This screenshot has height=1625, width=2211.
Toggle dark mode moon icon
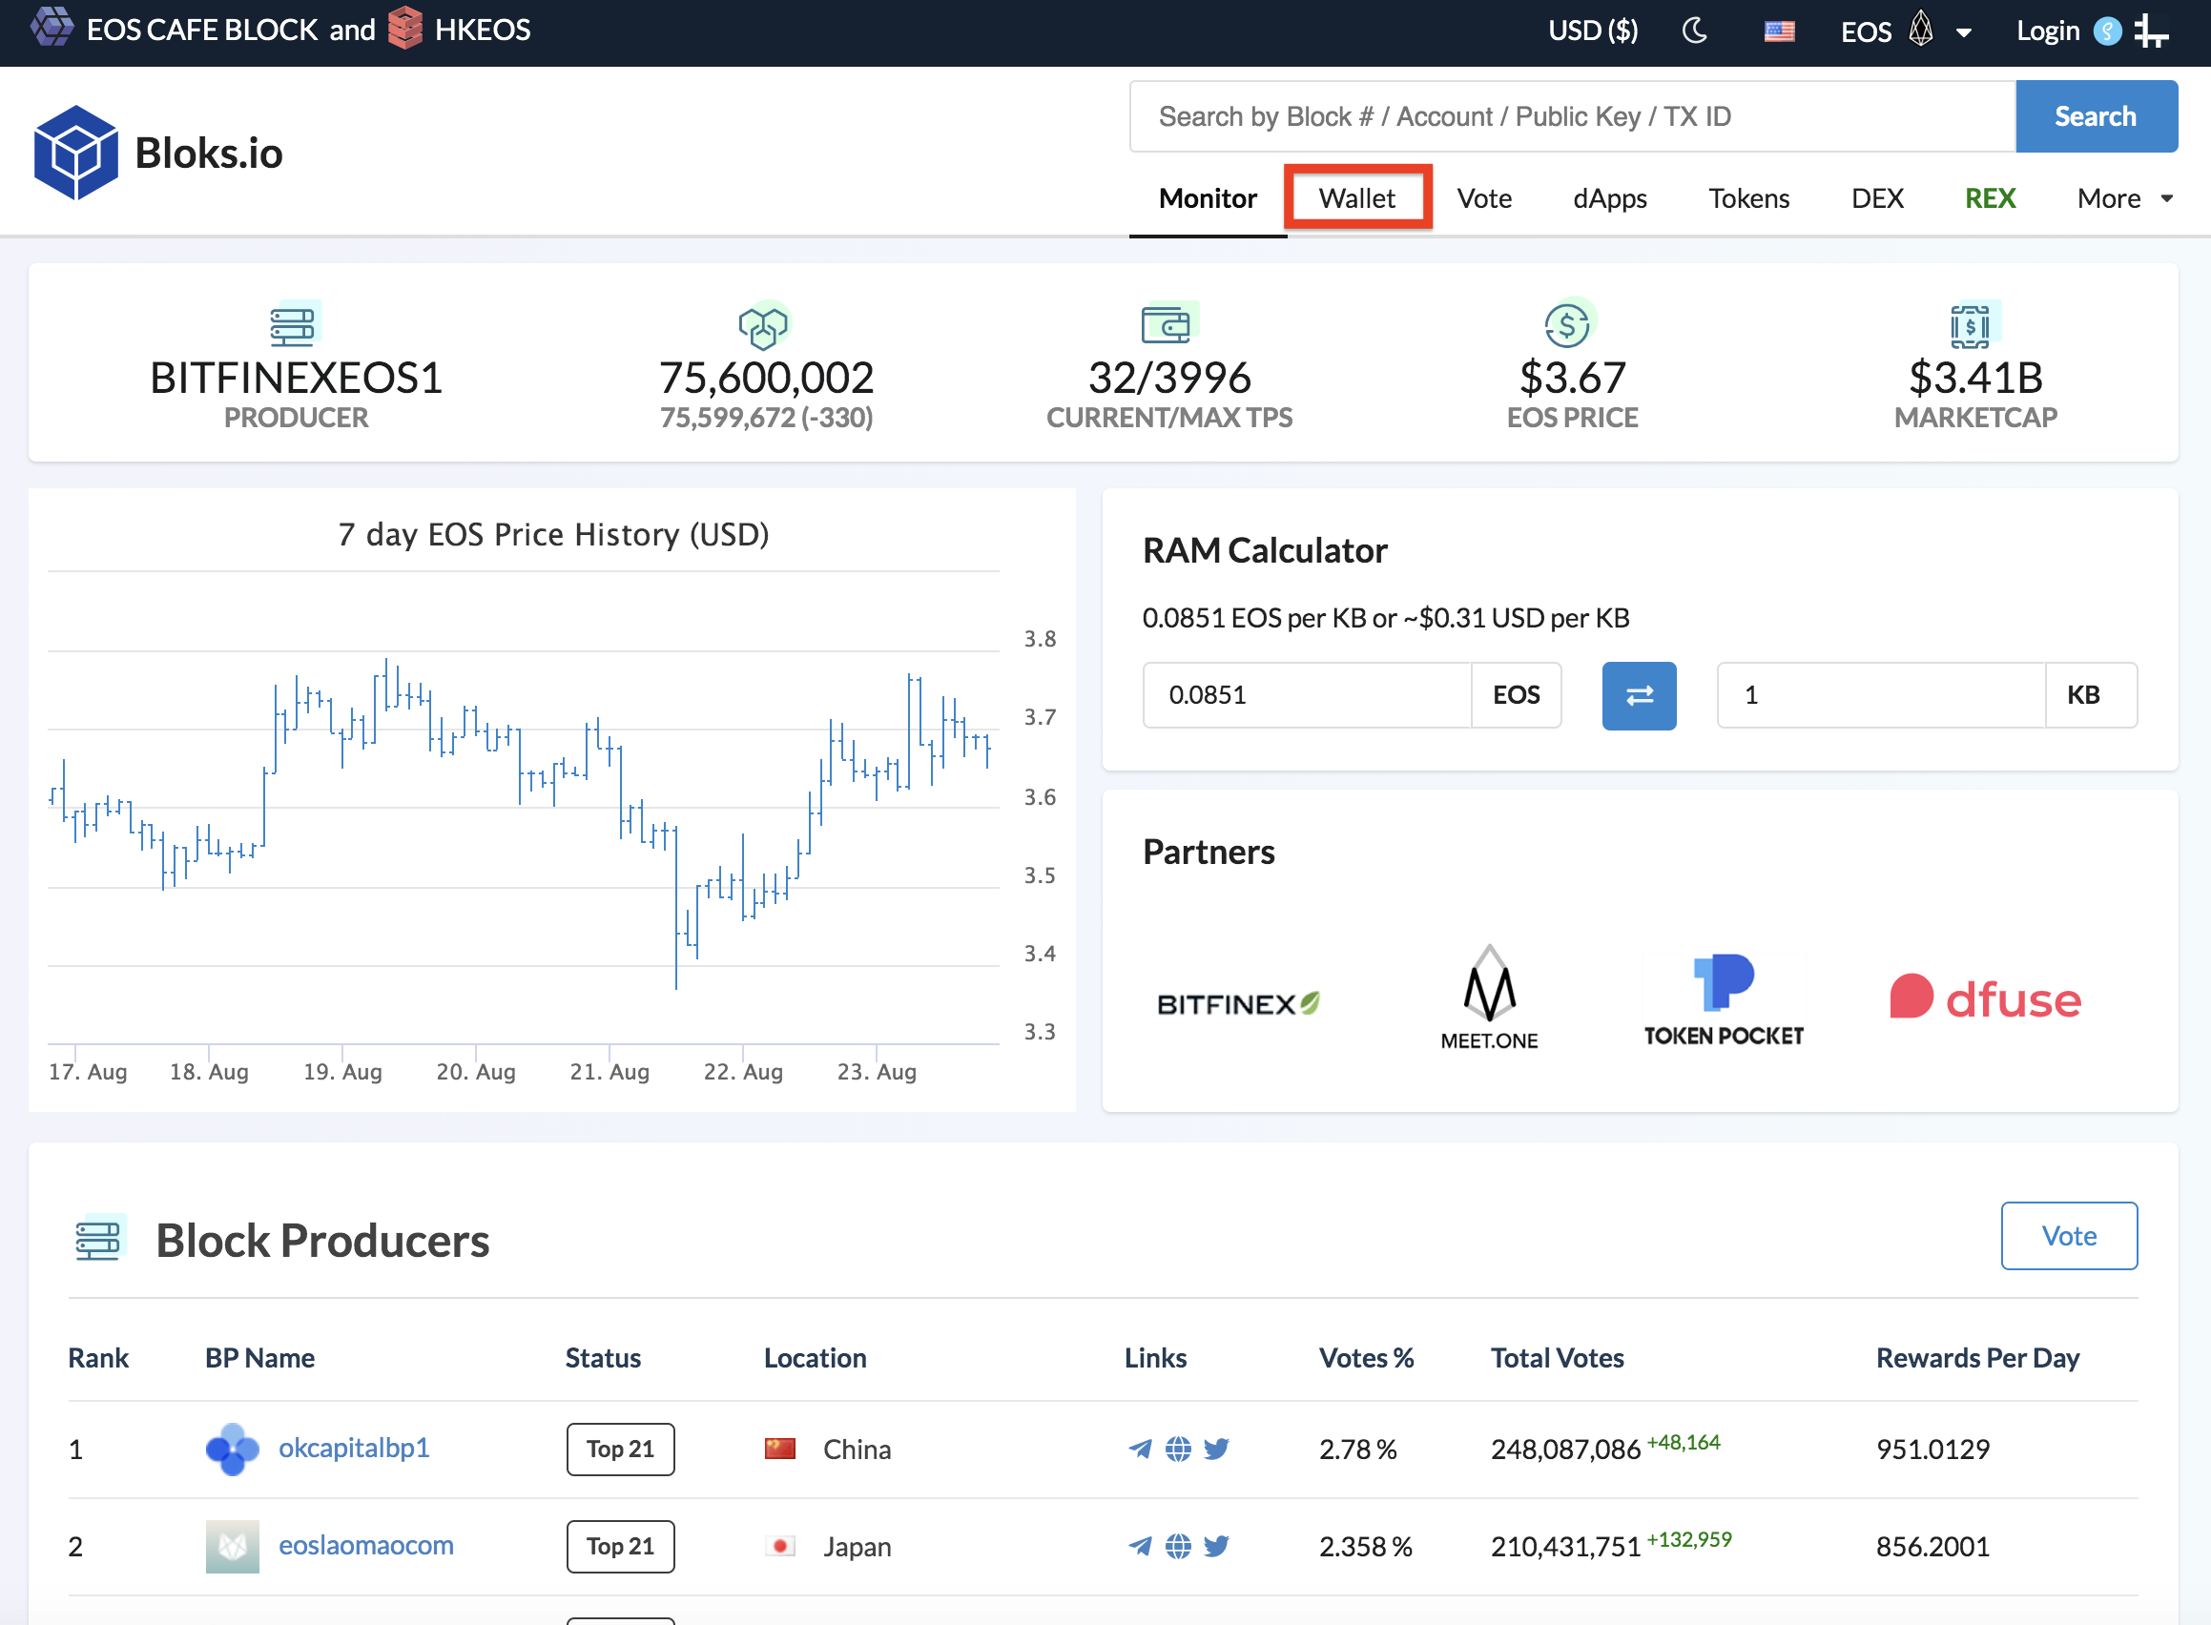point(1694,31)
